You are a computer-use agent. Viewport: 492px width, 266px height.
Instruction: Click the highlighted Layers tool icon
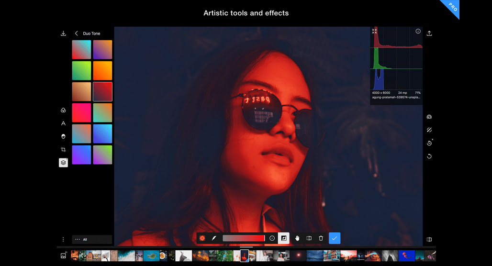click(x=63, y=163)
